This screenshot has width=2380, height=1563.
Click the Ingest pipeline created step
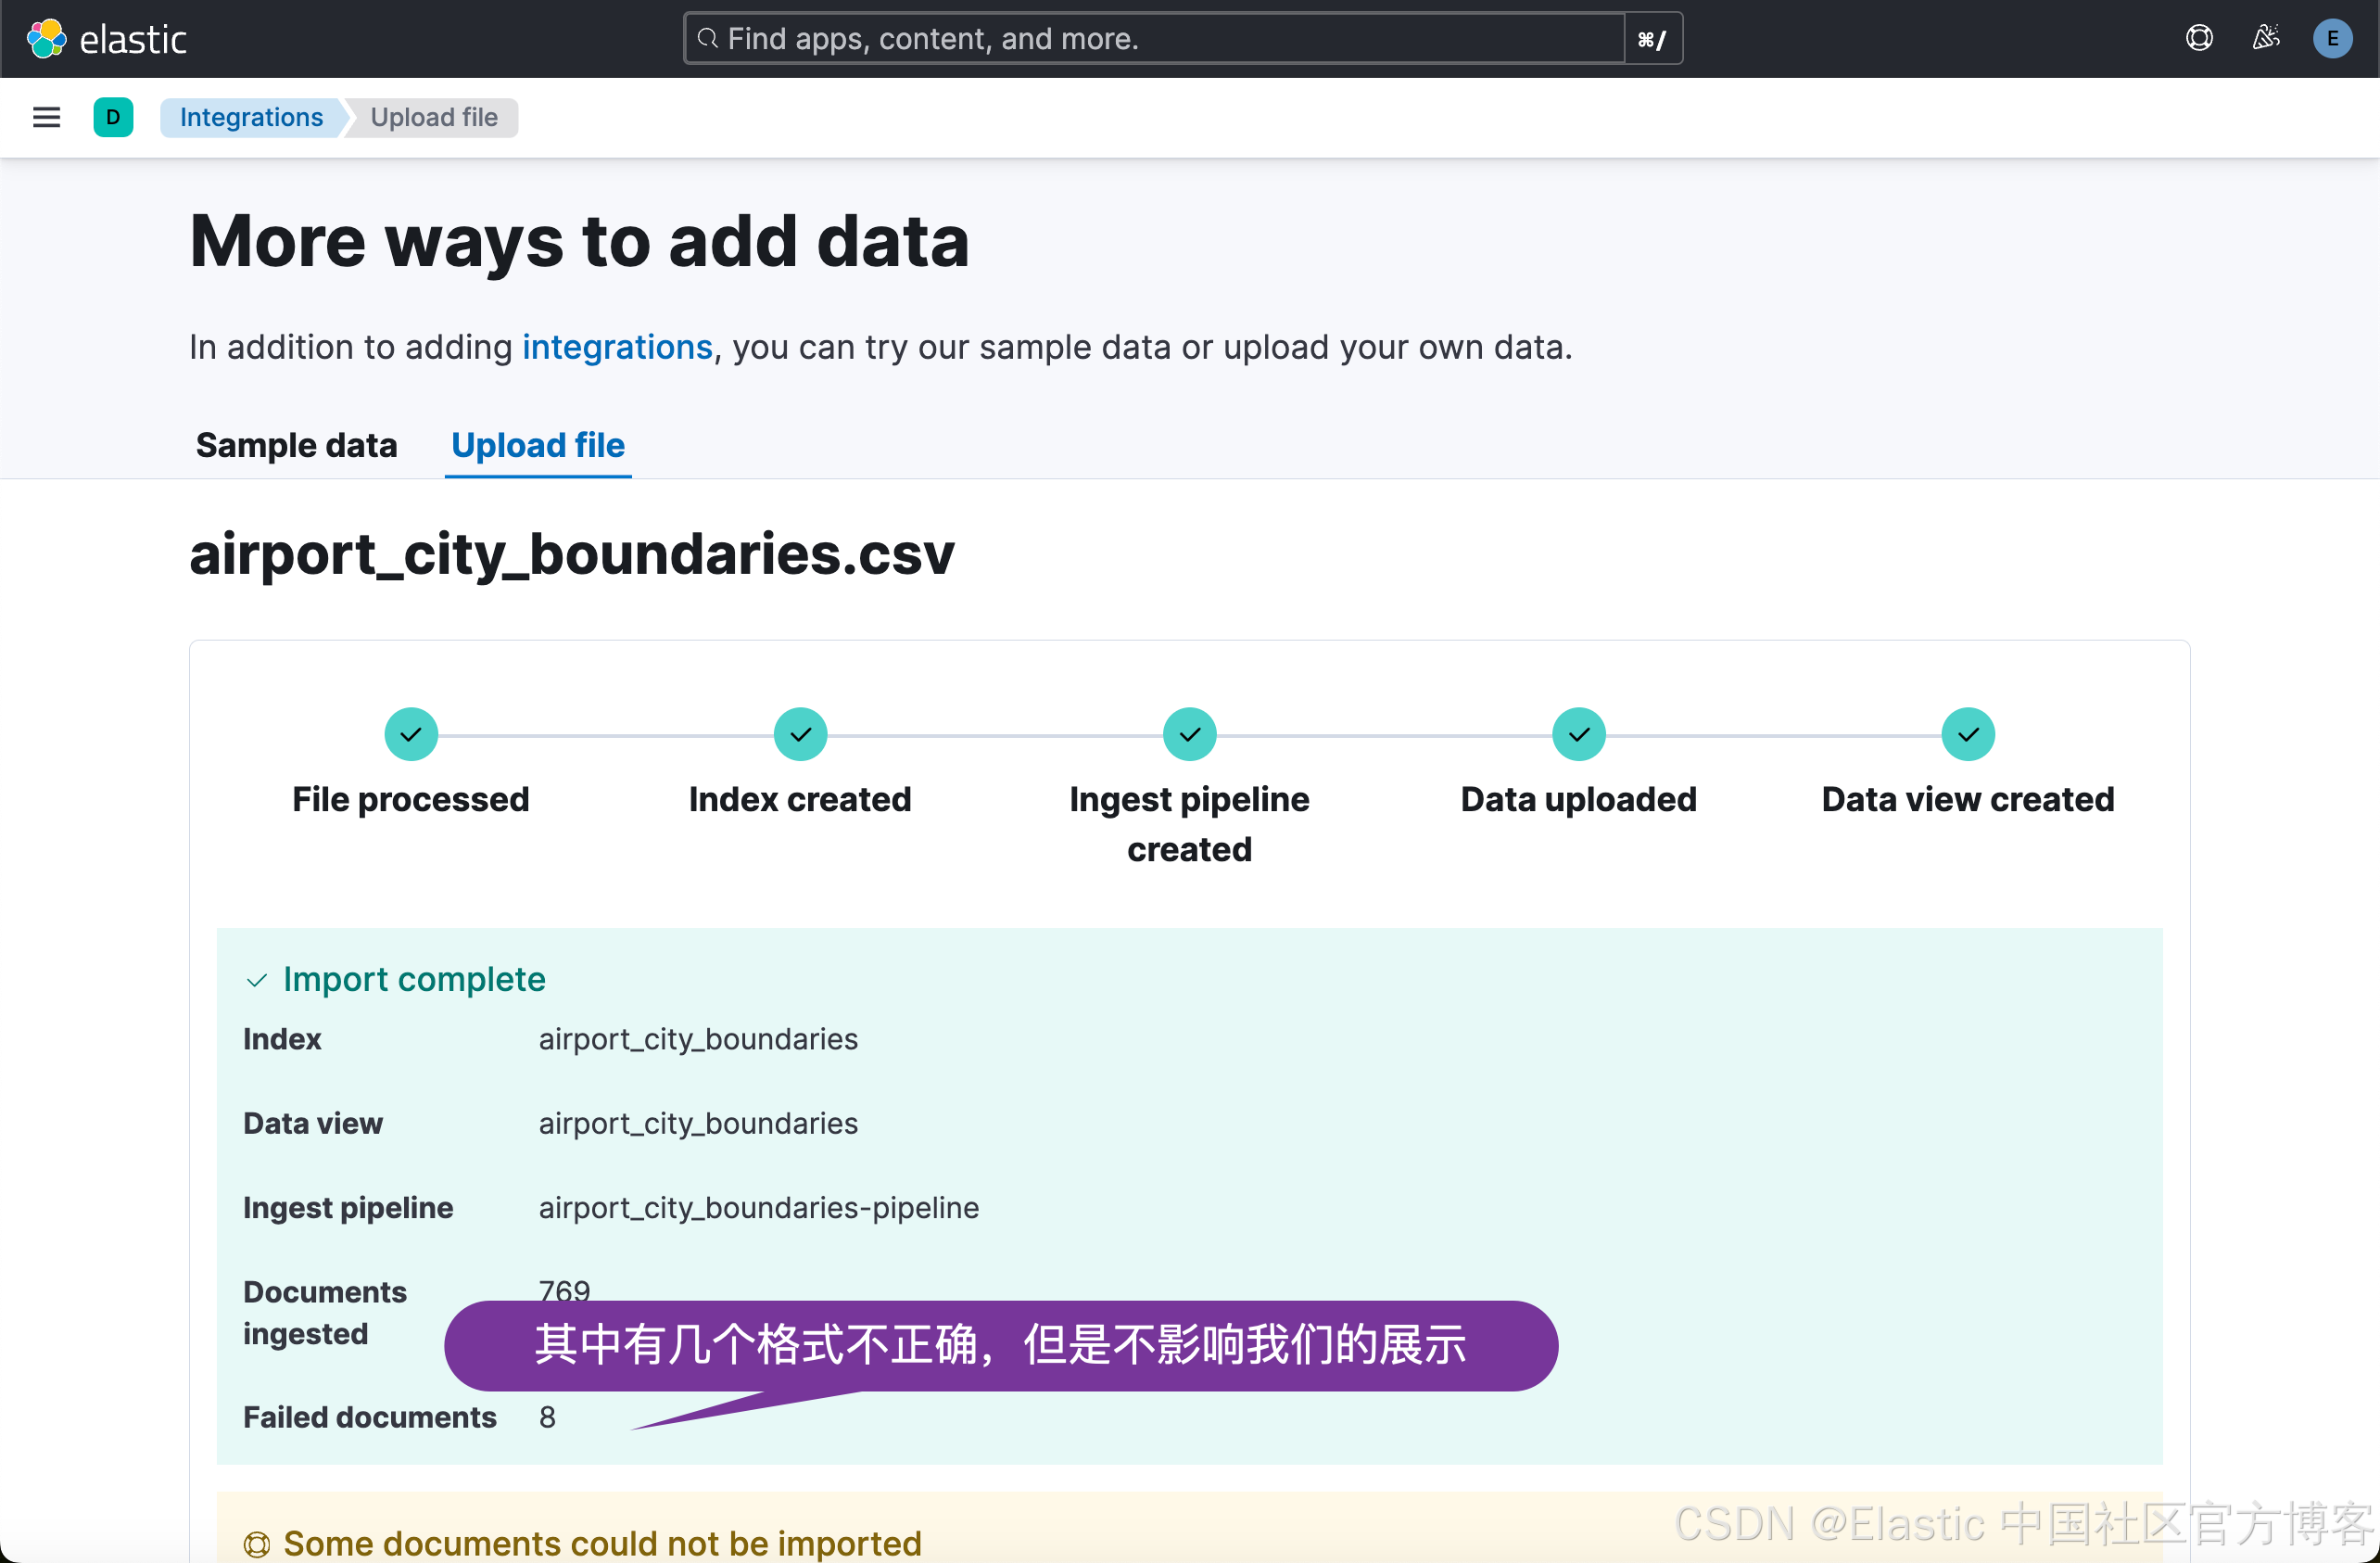pyautogui.click(x=1188, y=733)
